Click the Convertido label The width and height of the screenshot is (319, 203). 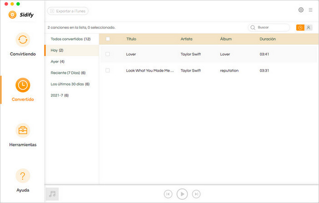click(x=23, y=99)
